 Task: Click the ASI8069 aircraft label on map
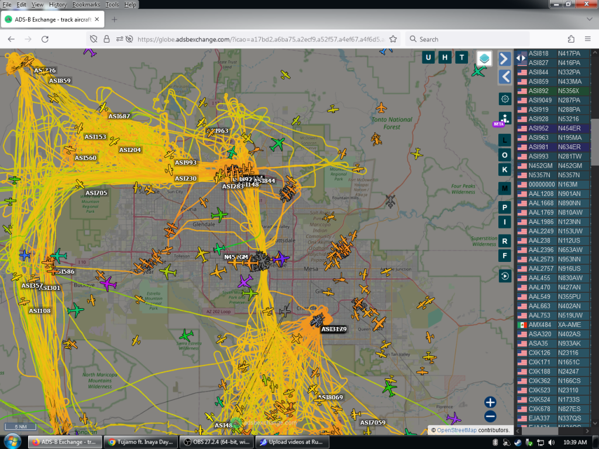(x=330, y=397)
